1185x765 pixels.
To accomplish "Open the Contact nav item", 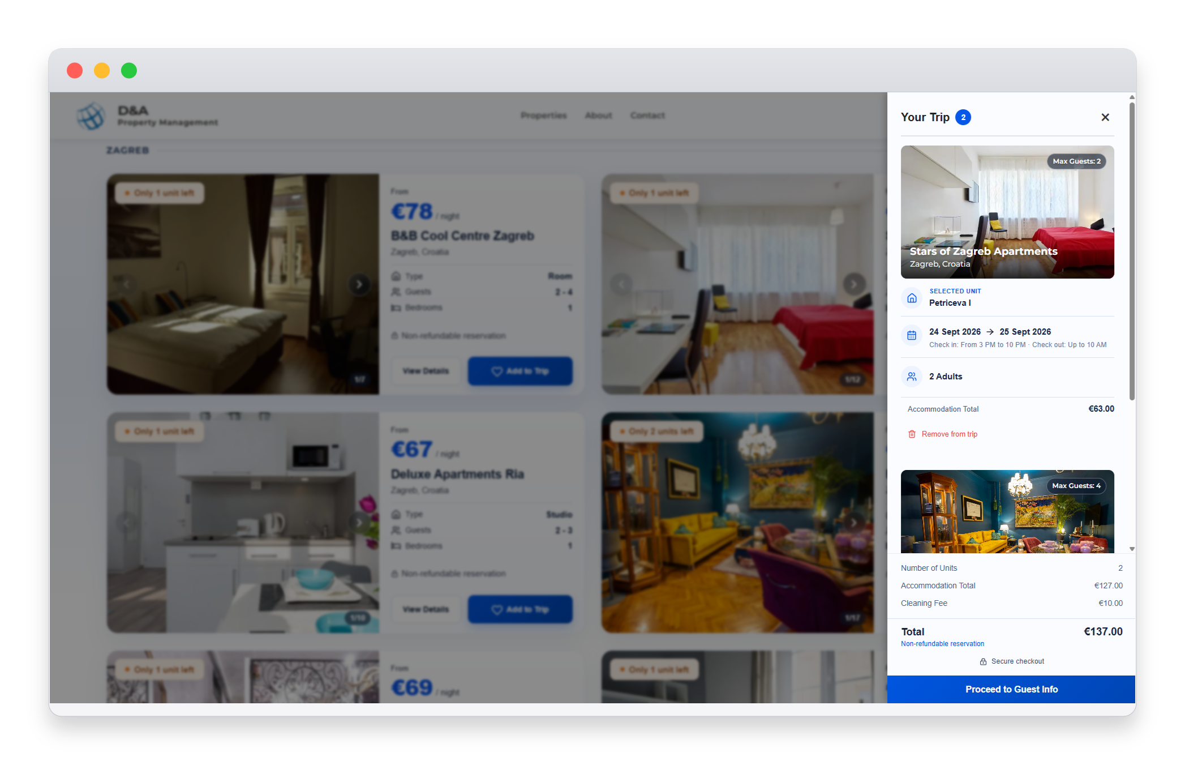I will (647, 116).
